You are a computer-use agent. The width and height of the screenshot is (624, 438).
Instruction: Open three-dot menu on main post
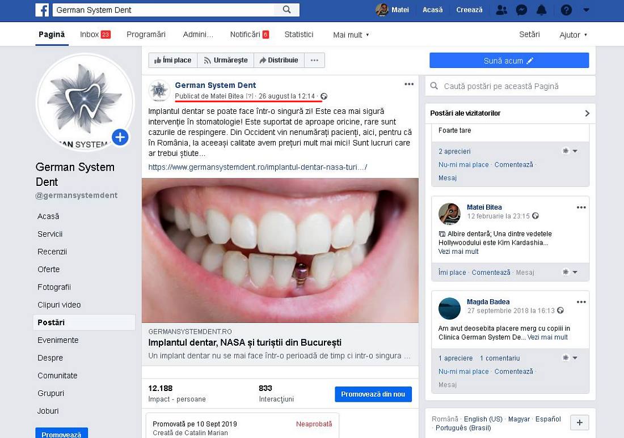tap(409, 84)
